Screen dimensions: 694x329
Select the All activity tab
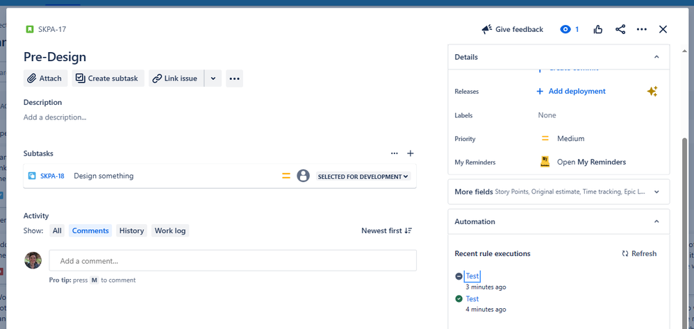click(x=57, y=231)
